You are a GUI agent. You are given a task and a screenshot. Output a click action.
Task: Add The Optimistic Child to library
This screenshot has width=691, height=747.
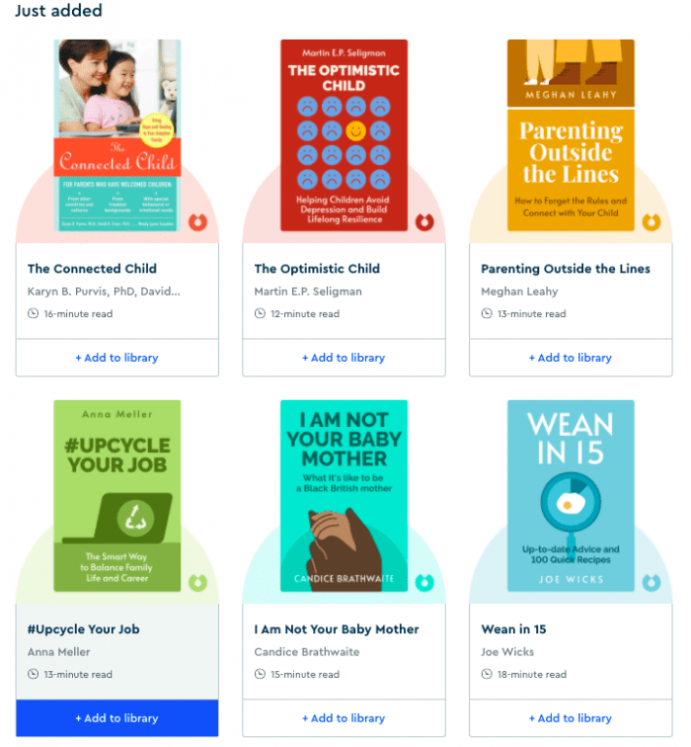tap(344, 358)
